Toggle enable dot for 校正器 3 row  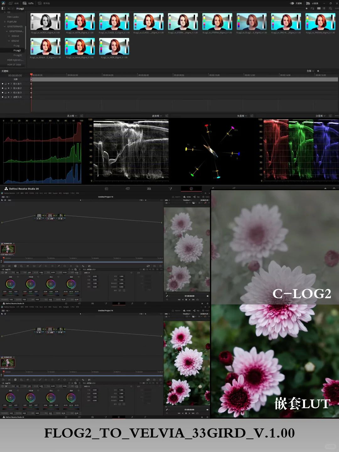point(3,93)
